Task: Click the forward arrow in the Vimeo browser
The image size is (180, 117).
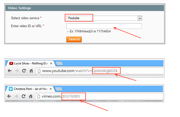Action: (x=17, y=96)
